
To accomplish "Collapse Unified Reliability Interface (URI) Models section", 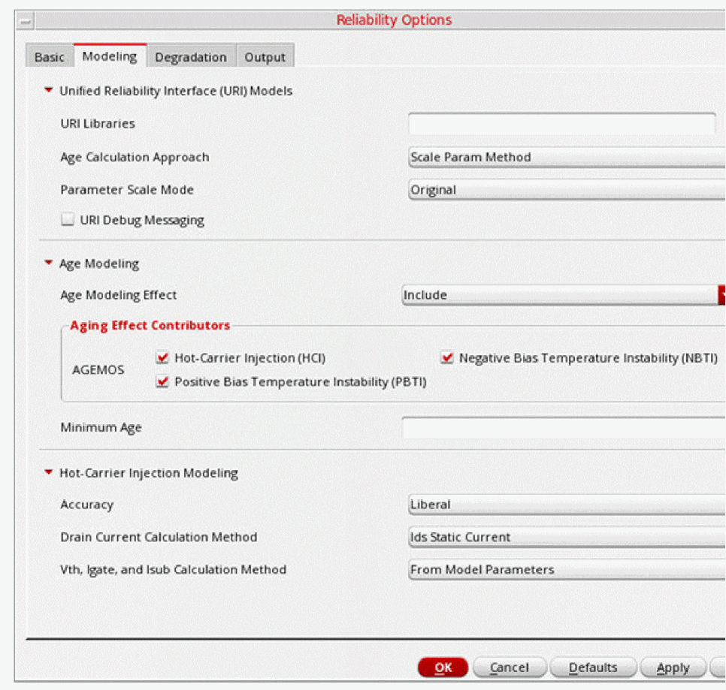I will 49,91.
